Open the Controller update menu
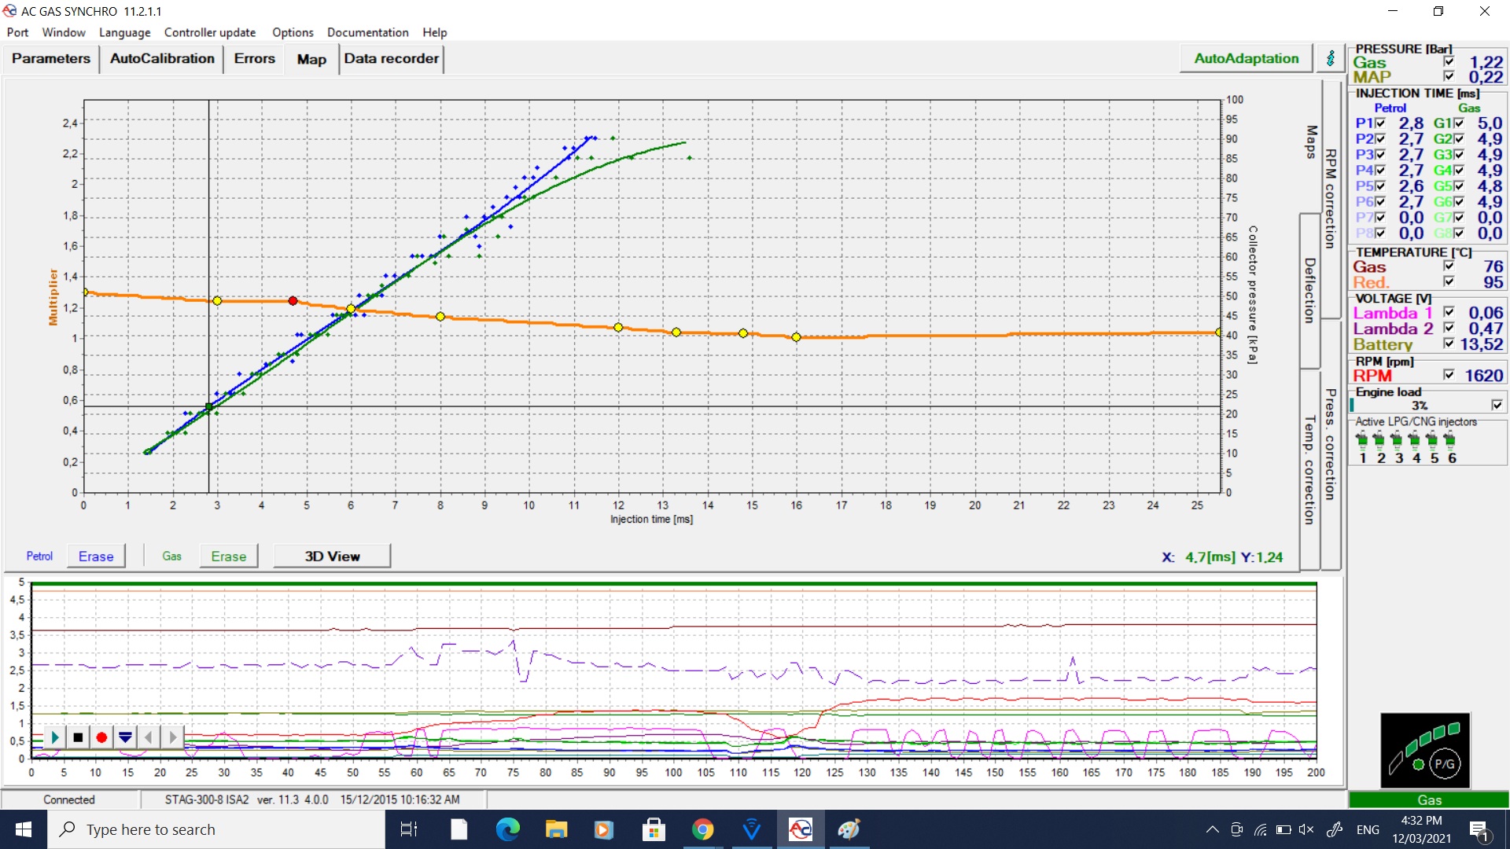Screen dimensions: 1510x849 [x=210, y=32]
